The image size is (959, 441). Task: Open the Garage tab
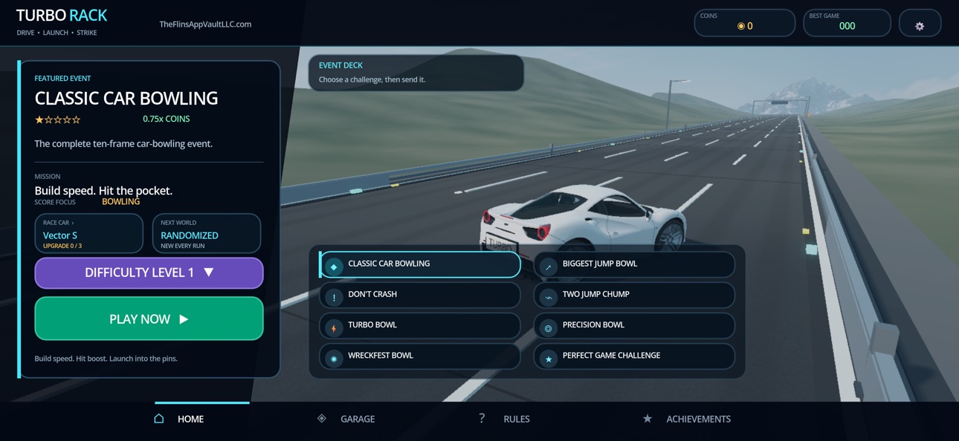tap(346, 419)
